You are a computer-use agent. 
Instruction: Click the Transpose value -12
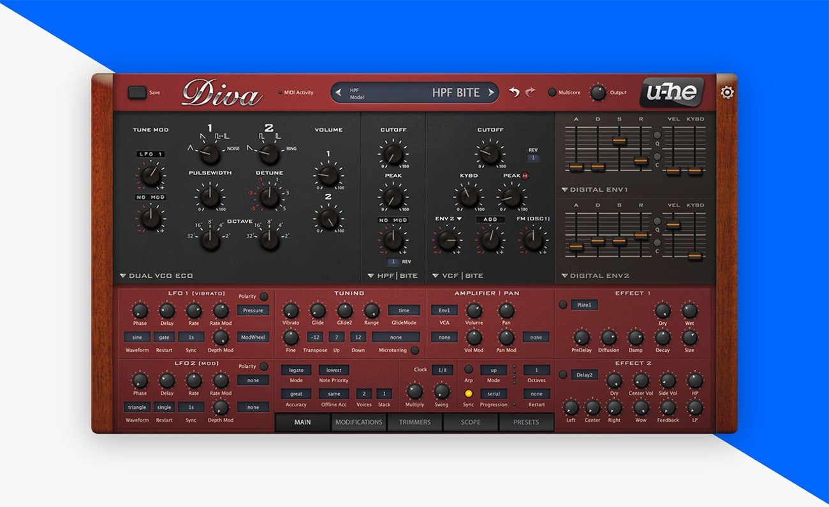[x=315, y=337]
